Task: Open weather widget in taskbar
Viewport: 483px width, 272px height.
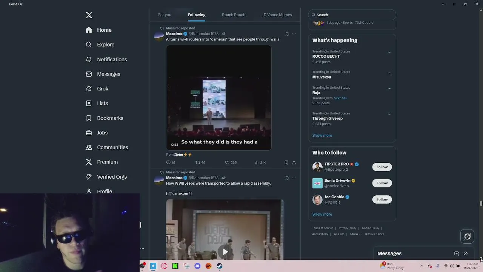Action: [392, 266]
